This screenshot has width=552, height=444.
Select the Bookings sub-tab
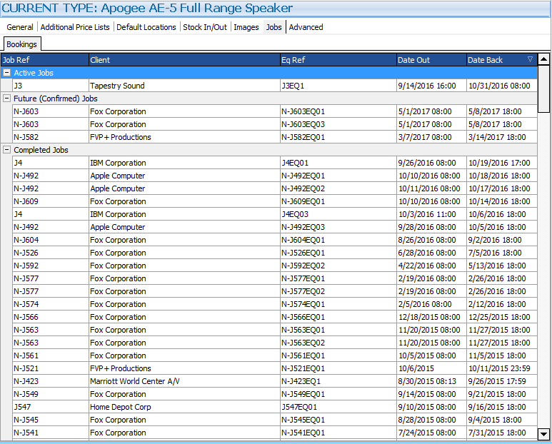pos(21,44)
